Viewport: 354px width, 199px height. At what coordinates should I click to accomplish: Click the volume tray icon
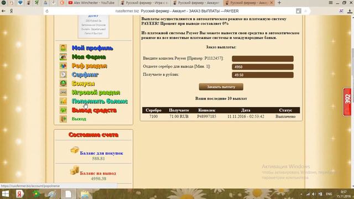pos(314,194)
